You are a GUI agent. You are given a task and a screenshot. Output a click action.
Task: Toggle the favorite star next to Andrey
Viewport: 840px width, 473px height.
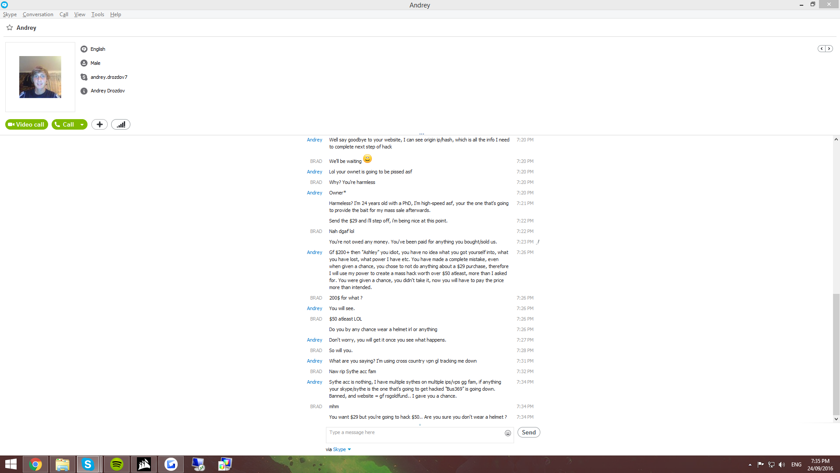coord(10,28)
